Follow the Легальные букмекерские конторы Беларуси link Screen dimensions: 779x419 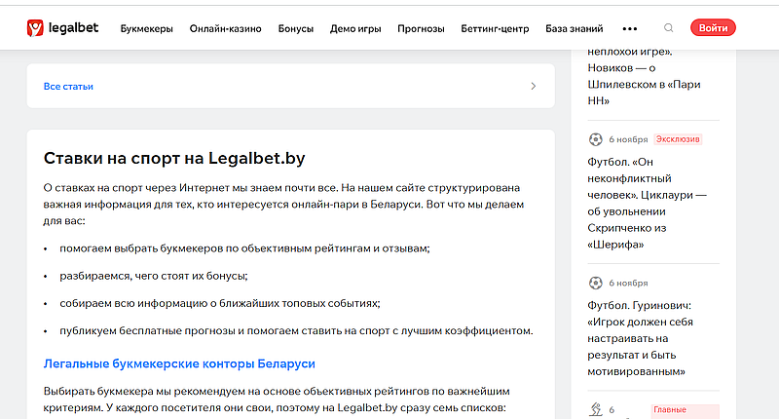click(179, 363)
